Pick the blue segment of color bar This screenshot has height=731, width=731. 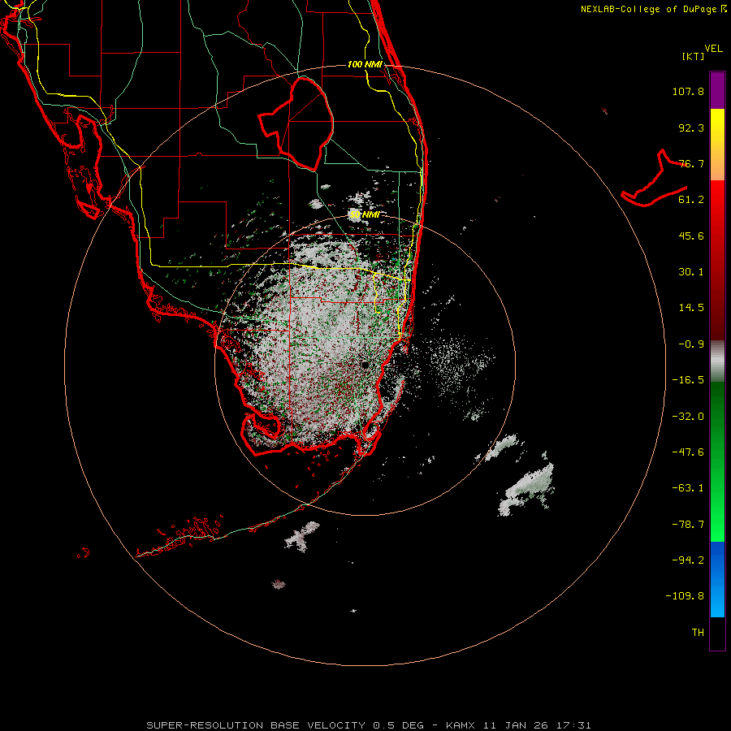tap(717, 579)
